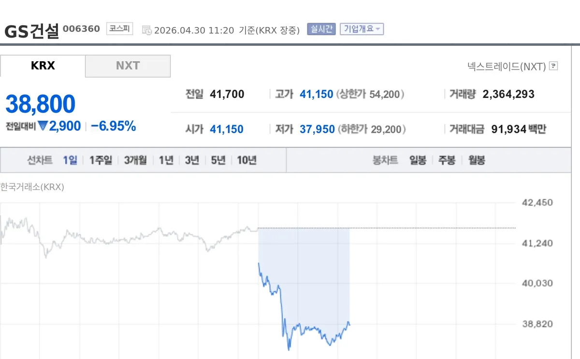Image resolution: width=580 pixels, height=359 pixels.
Task: Select the 1년 period link
Action: pos(165,160)
